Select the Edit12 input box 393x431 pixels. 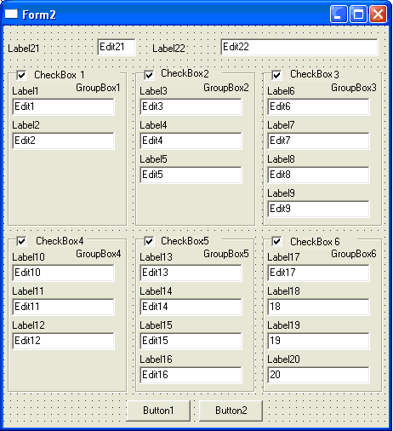pyautogui.click(x=63, y=341)
